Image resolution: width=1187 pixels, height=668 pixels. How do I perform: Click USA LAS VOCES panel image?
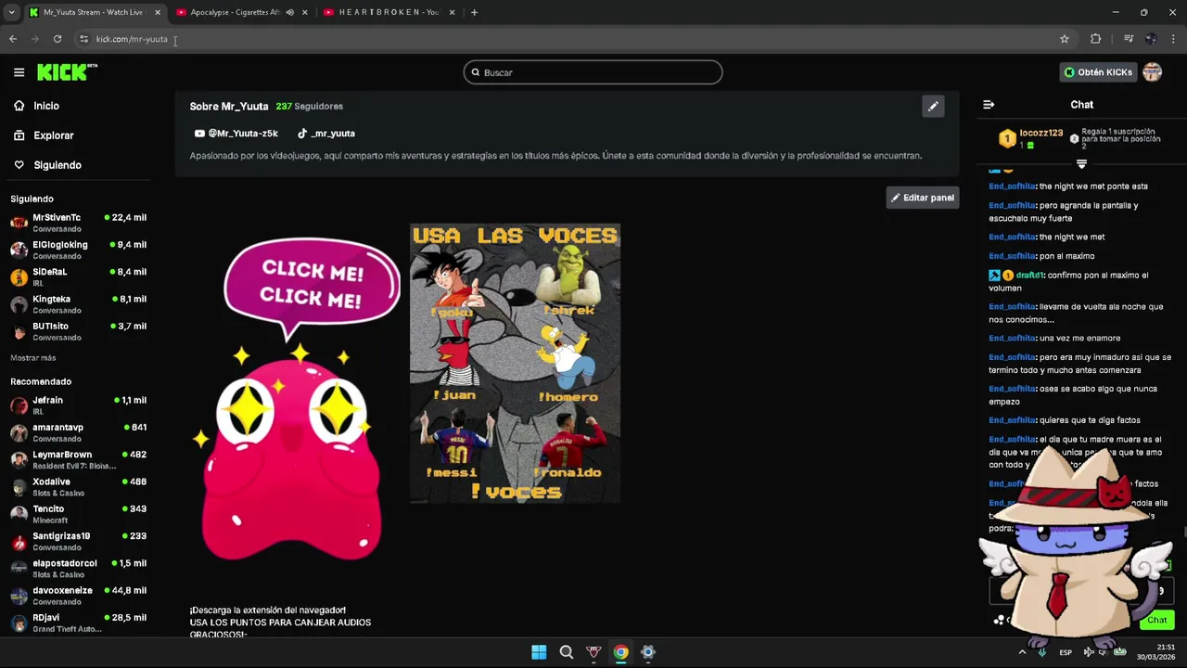pos(516,363)
